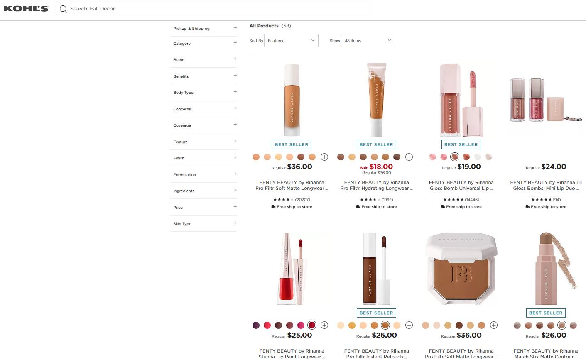Open the Pro Filt'r Hydrating foundation tube image
586x360 pixels.
[x=376, y=100]
